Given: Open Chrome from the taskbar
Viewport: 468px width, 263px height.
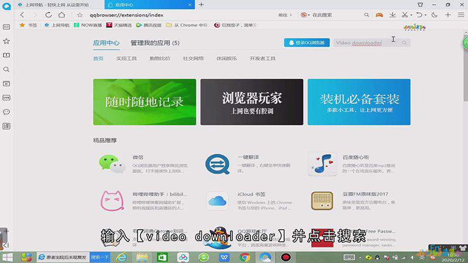Looking at the screenshot, I should pyautogui.click(x=245, y=257).
